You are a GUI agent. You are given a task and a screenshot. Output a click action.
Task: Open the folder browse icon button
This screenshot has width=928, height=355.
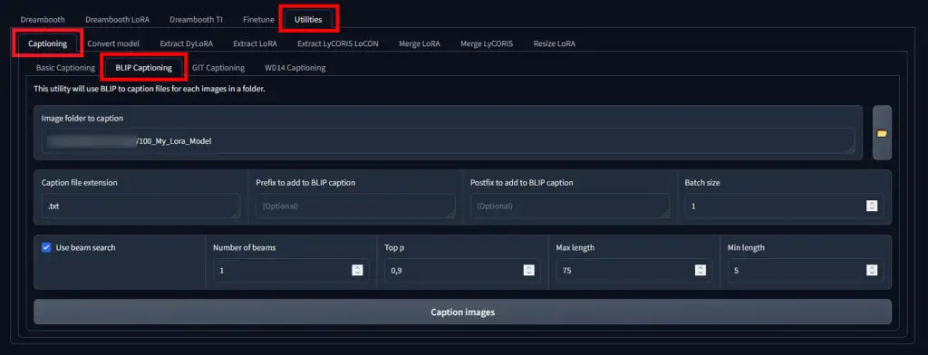882,133
